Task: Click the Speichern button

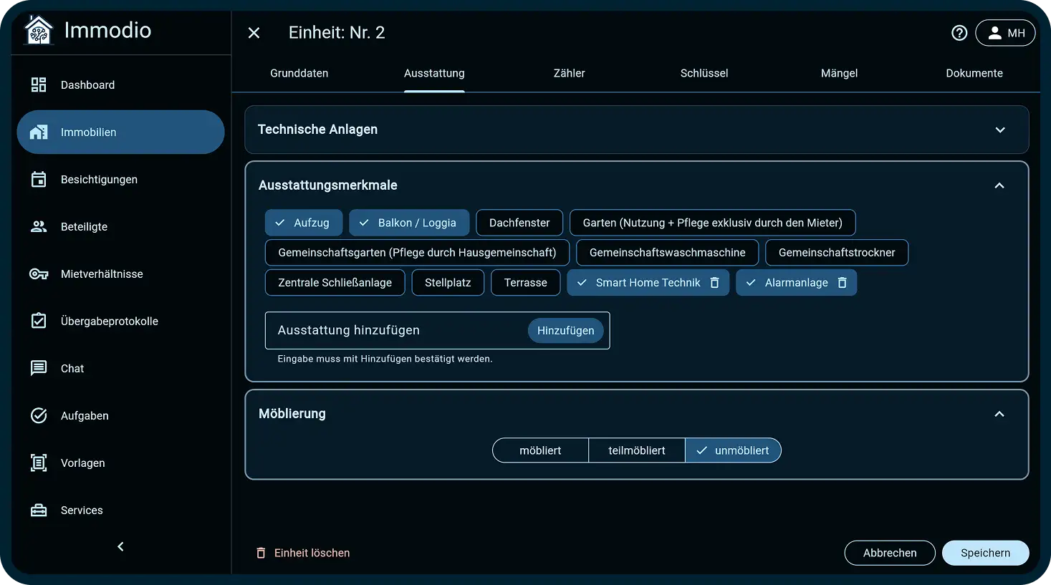Action: pyautogui.click(x=986, y=553)
